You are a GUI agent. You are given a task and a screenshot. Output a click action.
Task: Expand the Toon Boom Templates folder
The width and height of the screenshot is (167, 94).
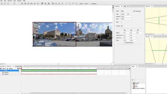[x=132, y=88]
